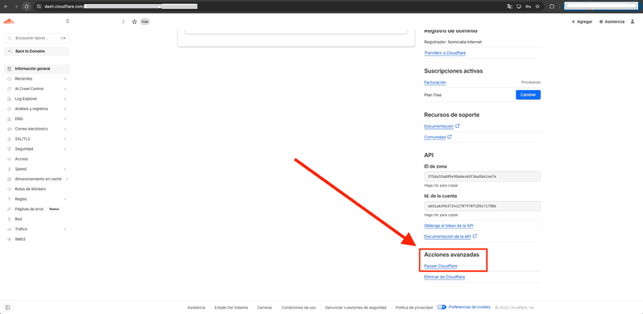Click the Correo electrónico icon

[x=10, y=129]
